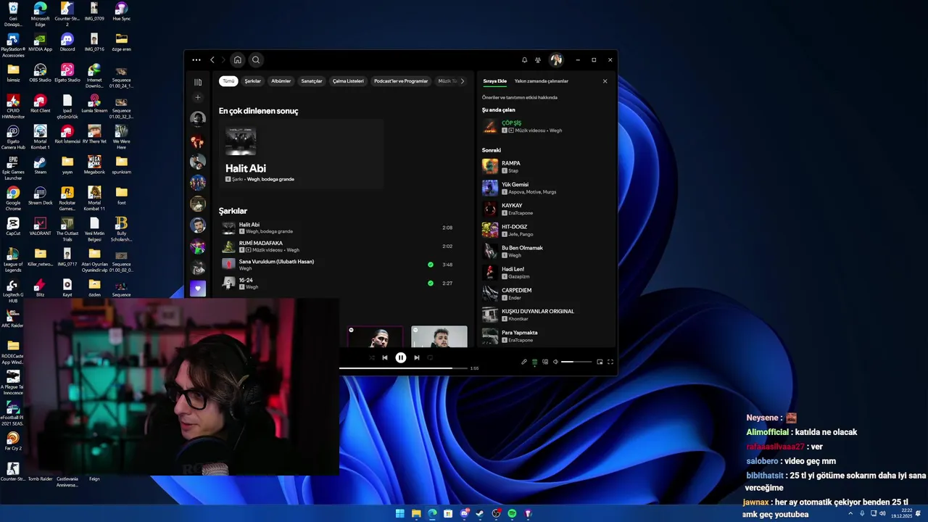Select the Podcast'ler ve Programlar chip

pyautogui.click(x=401, y=81)
